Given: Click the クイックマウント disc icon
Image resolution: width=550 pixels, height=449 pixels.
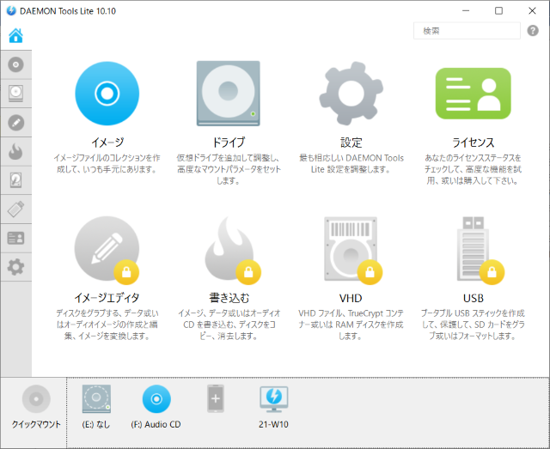Looking at the screenshot, I should point(36,399).
